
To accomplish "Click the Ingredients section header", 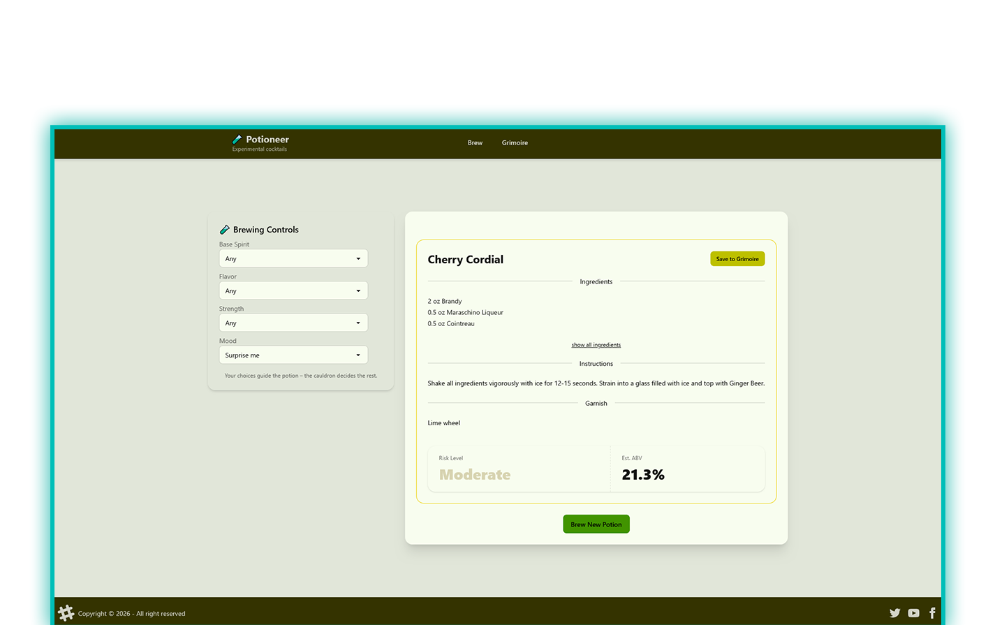I will [x=596, y=281].
